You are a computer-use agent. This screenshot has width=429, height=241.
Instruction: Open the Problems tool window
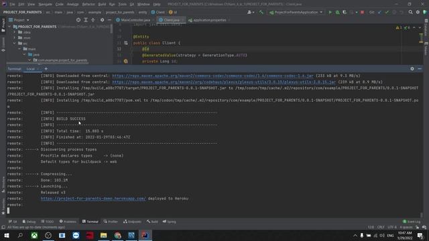point(68,222)
